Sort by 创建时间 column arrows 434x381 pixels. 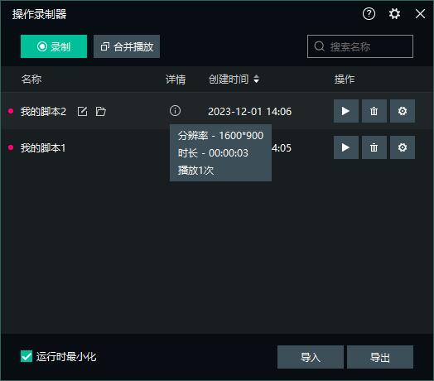(256, 79)
